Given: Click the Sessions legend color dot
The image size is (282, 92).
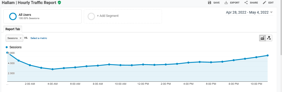Looking at the screenshot, I should coord(7,47).
